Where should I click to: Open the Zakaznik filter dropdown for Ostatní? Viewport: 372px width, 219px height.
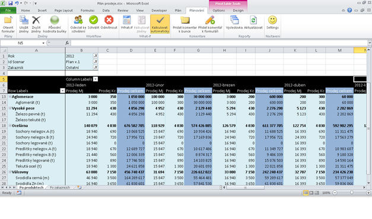(96, 67)
